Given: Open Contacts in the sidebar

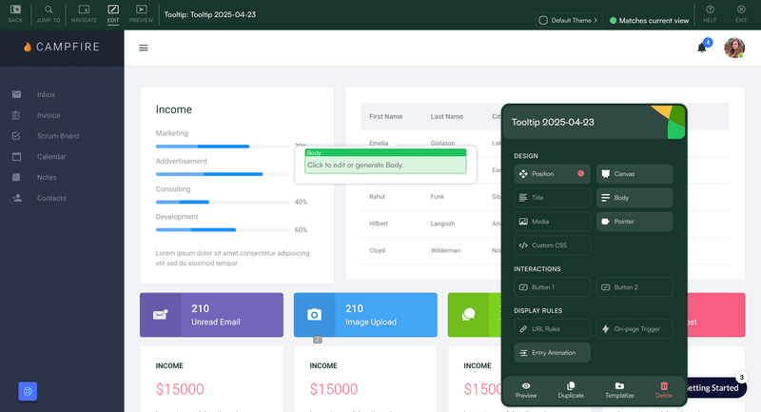Looking at the screenshot, I should pos(51,198).
